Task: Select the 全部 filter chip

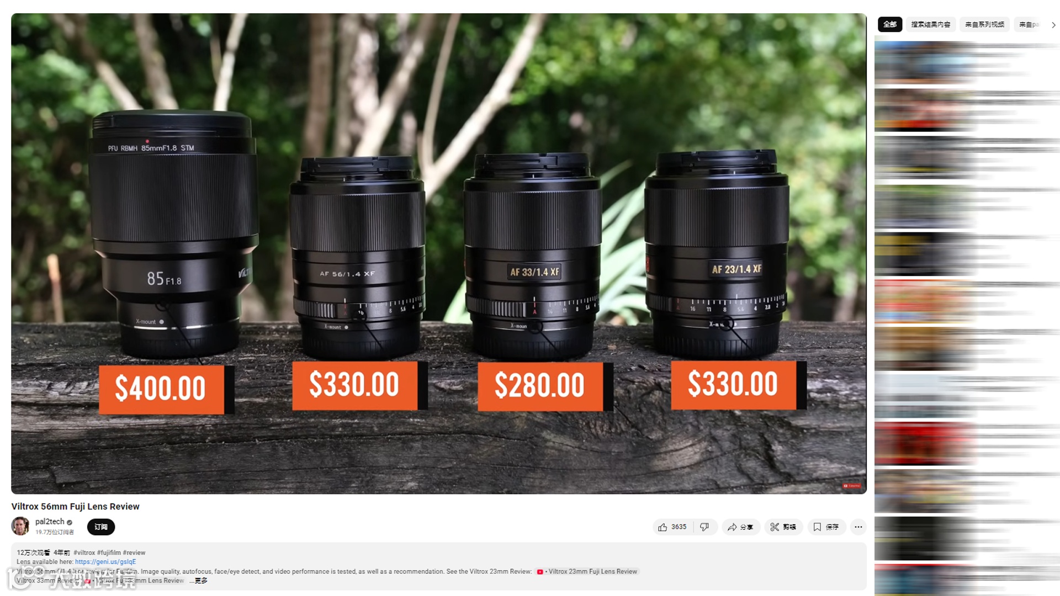Action: coord(890,24)
